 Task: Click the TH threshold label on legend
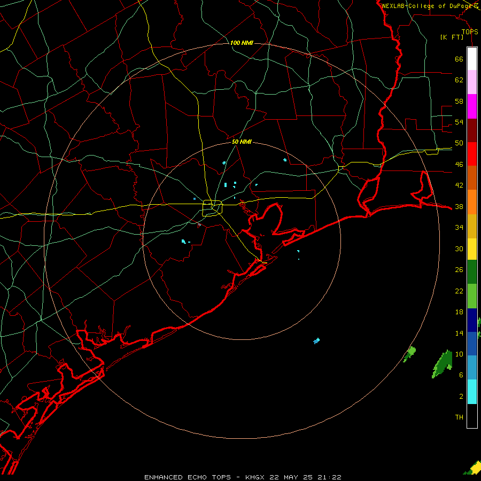coord(459,417)
